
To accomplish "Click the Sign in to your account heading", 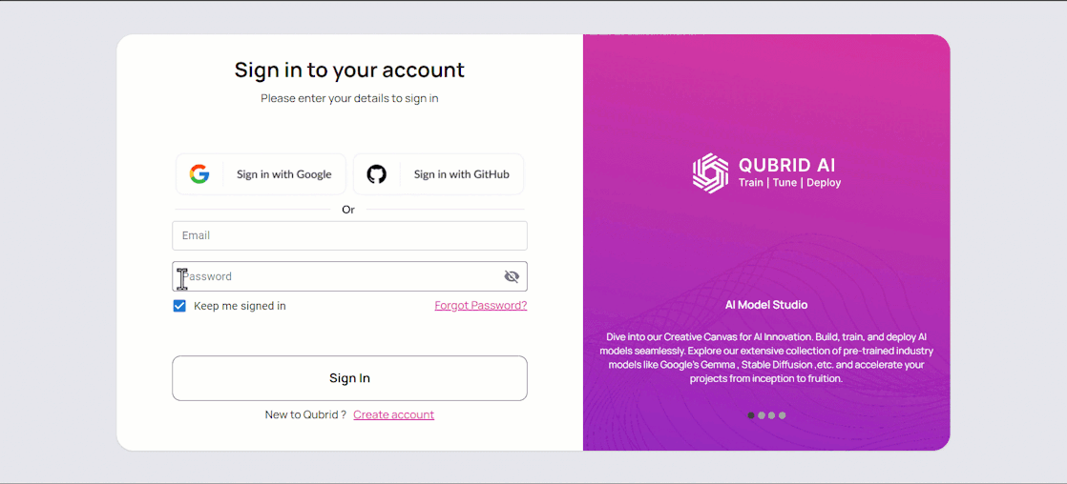I will 349,70.
